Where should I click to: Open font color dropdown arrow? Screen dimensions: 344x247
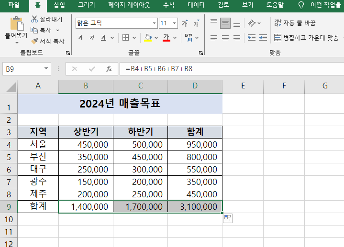[x=175, y=38]
